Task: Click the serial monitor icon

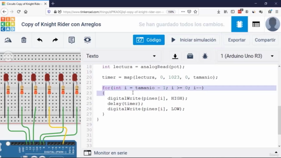Action: (87, 153)
